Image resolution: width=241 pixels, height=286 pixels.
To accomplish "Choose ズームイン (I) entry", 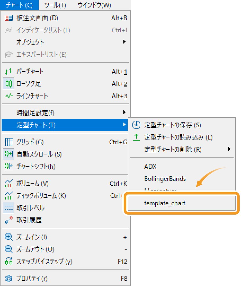I will pyautogui.click(x=65, y=237).
